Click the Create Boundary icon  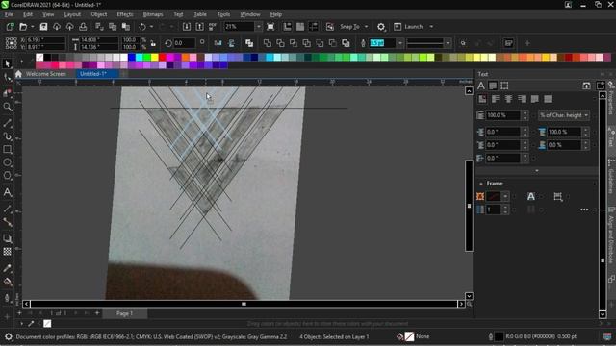click(346, 43)
